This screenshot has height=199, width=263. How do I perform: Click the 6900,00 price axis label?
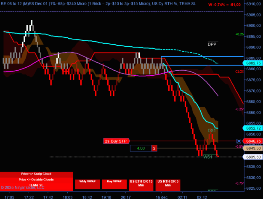point(253,26)
